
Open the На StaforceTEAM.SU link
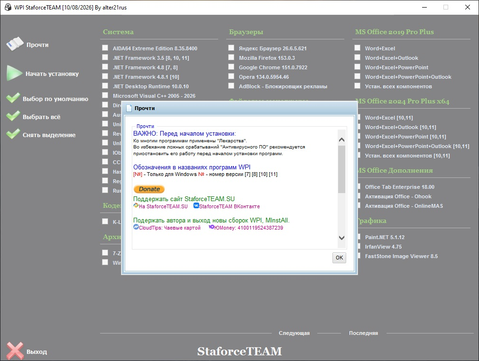click(x=163, y=206)
